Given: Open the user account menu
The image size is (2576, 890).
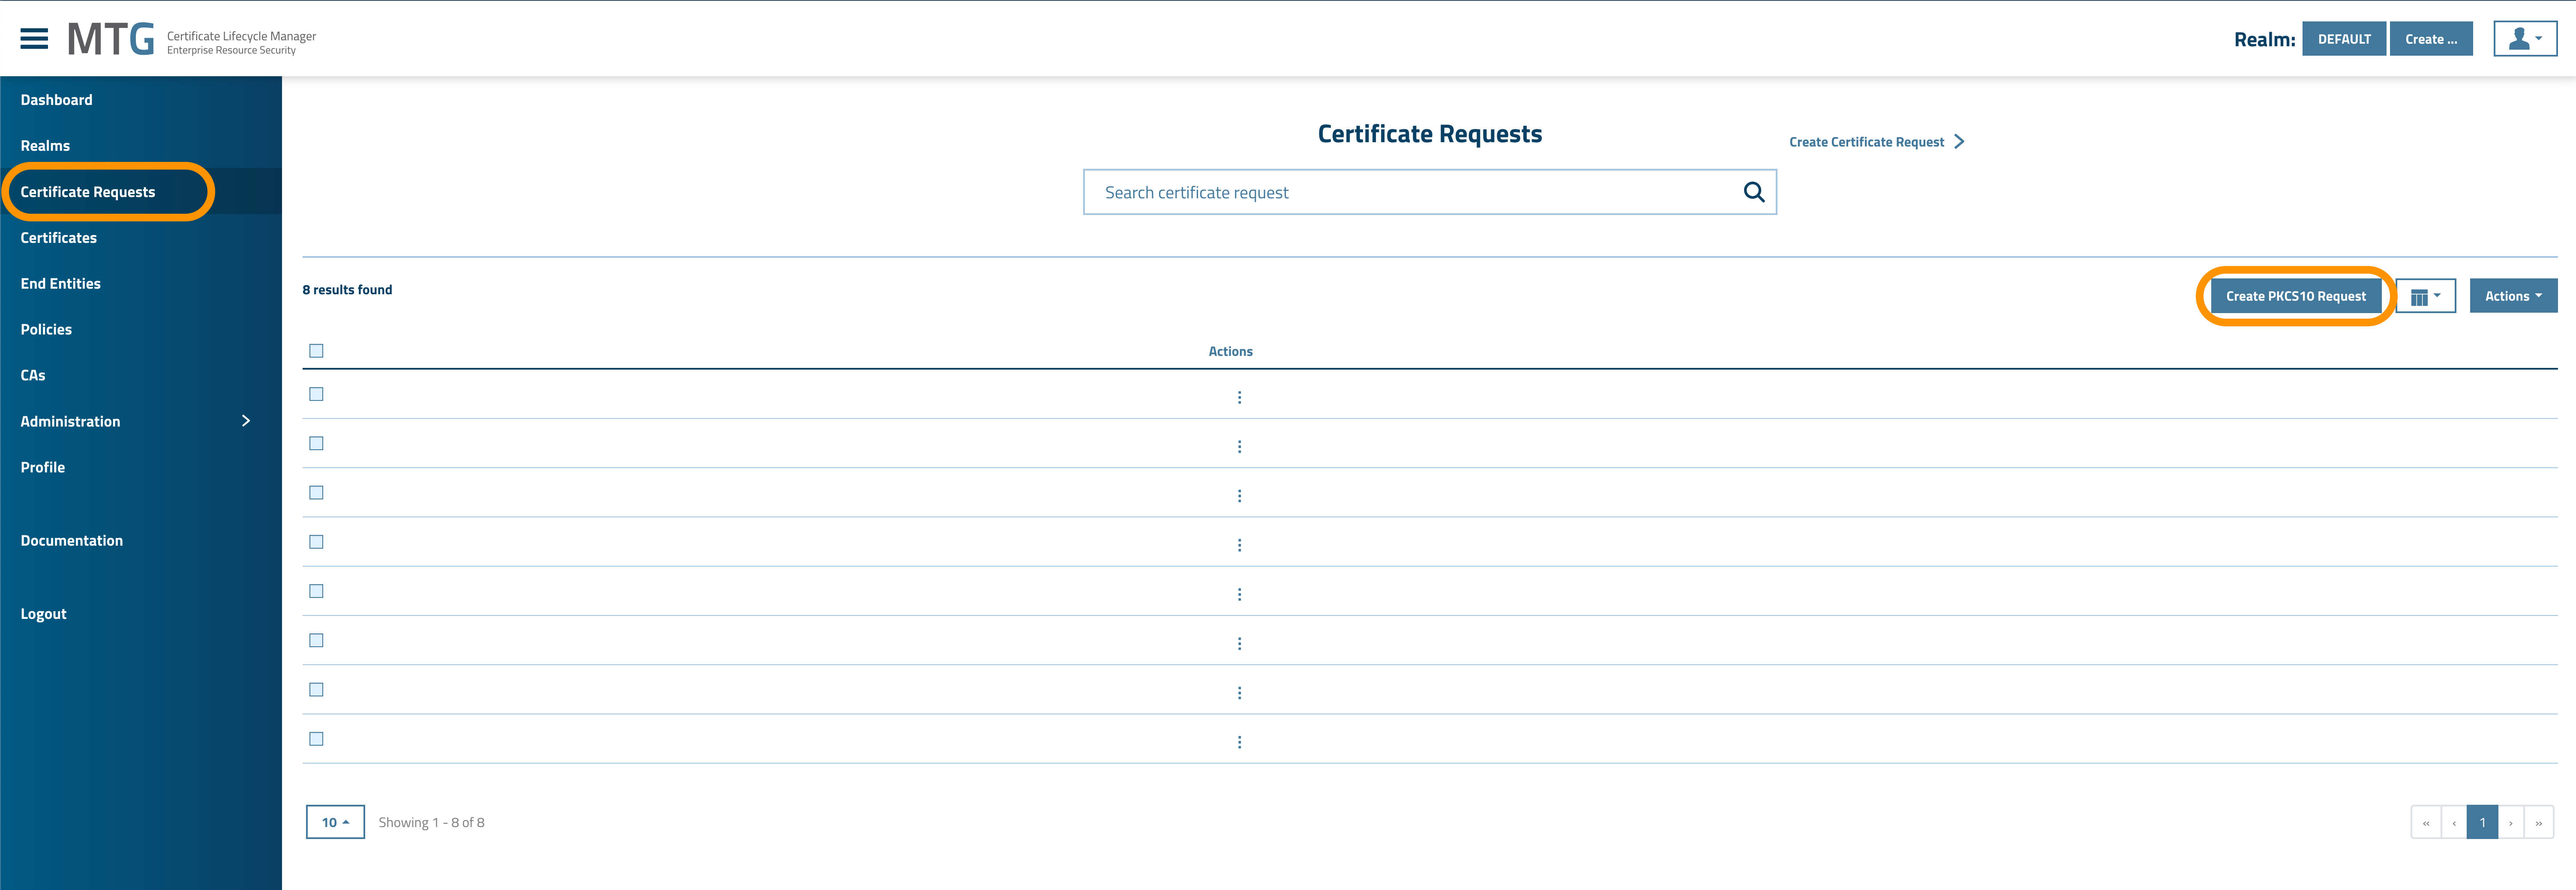Looking at the screenshot, I should pos(2524,39).
